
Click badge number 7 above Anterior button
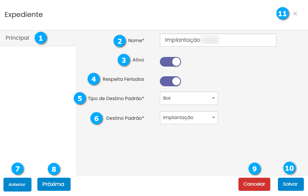point(17,168)
